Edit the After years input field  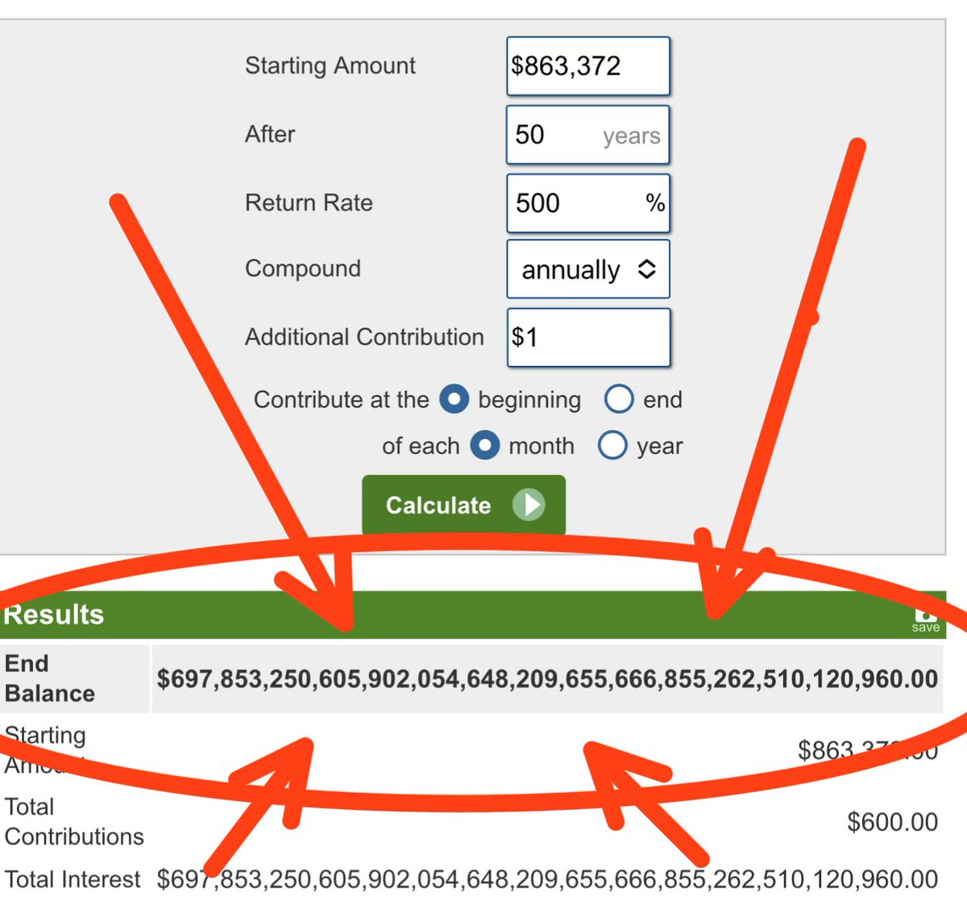pyautogui.click(x=588, y=135)
